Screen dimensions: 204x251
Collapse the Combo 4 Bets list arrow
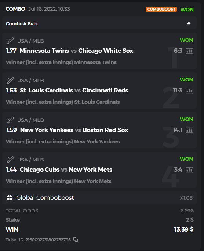pyautogui.click(x=189, y=23)
